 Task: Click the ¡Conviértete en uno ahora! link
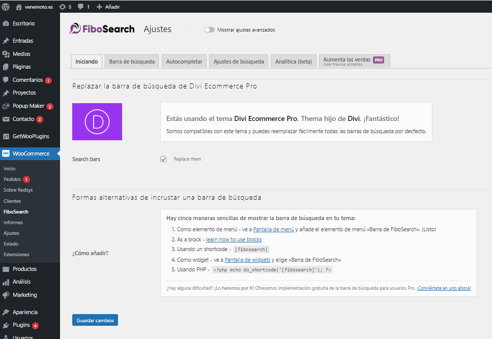click(x=444, y=288)
